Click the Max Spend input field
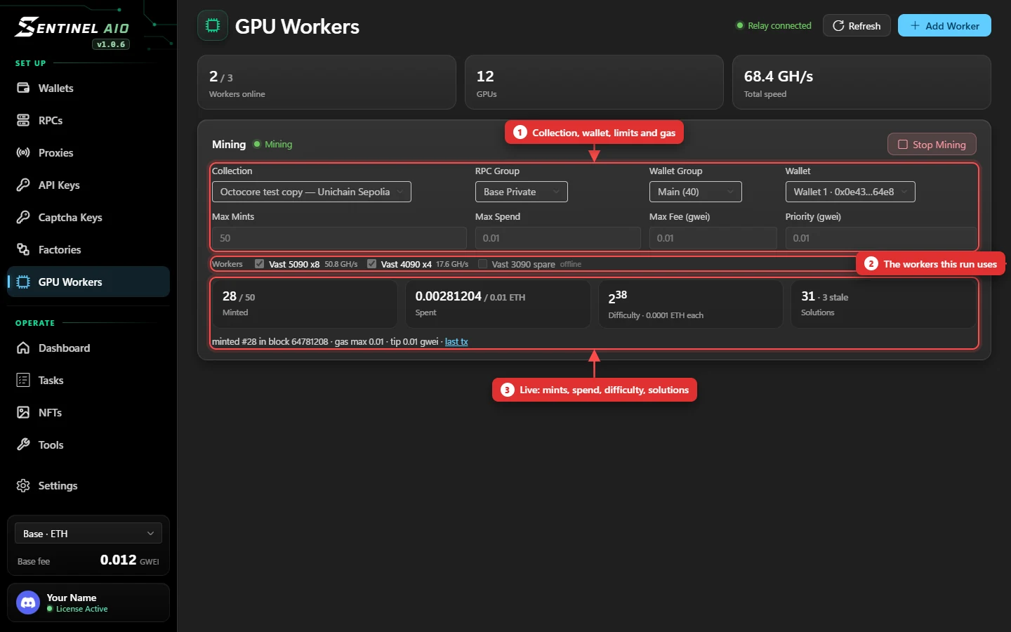 point(558,238)
